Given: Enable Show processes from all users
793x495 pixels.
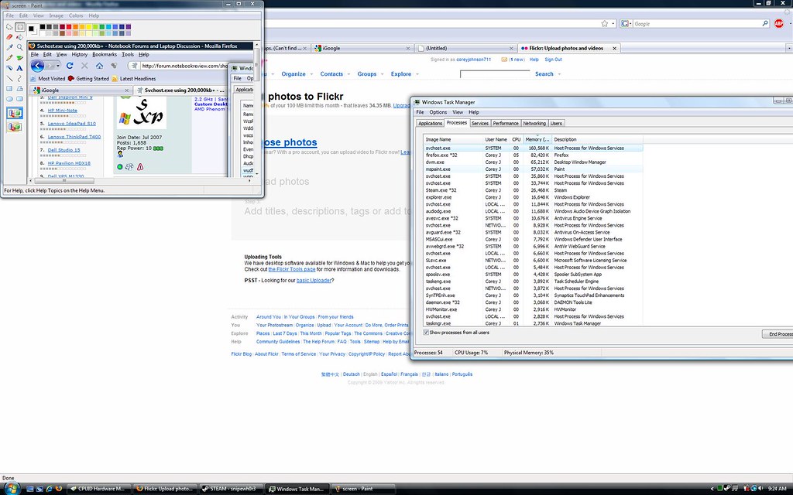Looking at the screenshot, I should tap(426, 333).
